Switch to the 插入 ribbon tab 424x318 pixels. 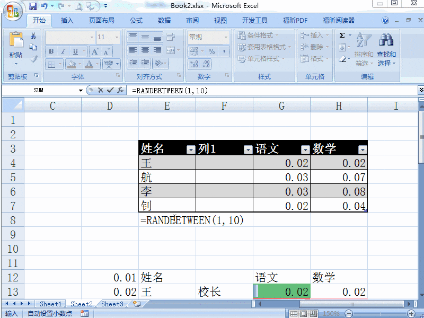click(x=67, y=21)
